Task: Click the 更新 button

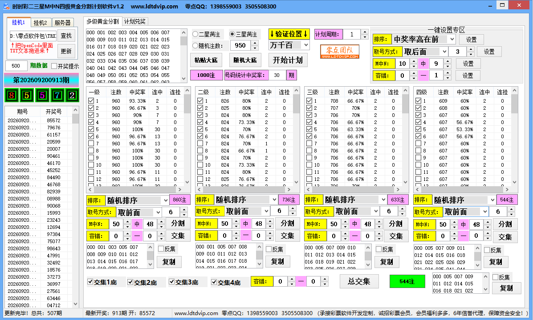Action: click(x=66, y=51)
